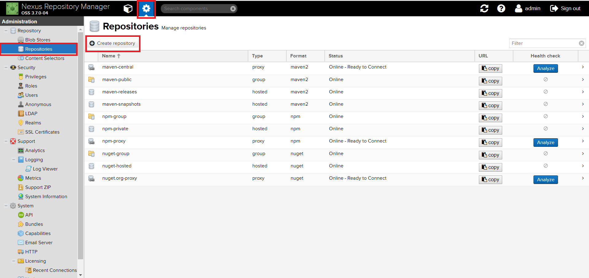Copy URL of npm-private
This screenshot has height=278, width=589.
click(490, 130)
